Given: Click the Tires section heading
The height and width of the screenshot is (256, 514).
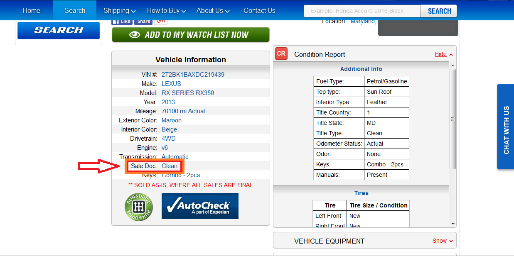Looking at the screenshot, I should pyautogui.click(x=362, y=193).
